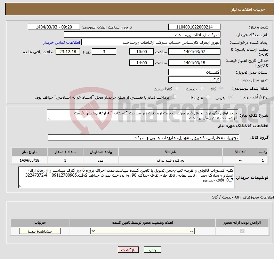
Task: Select the متوسط purchase type radio
Action: coord(208,97)
